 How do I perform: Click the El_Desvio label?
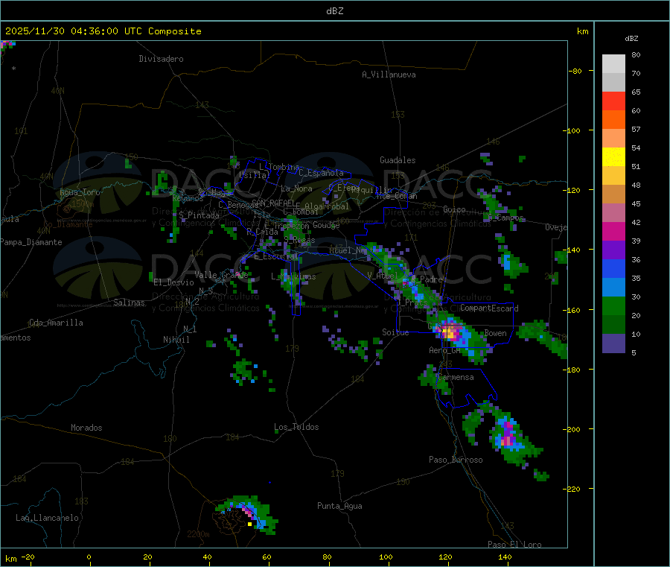tap(173, 282)
